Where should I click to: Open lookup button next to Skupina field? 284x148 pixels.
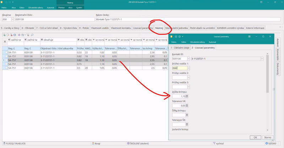[x=13, y=20]
